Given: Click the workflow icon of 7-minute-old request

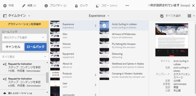Looking at the screenshot, I should click(x=5, y=64).
